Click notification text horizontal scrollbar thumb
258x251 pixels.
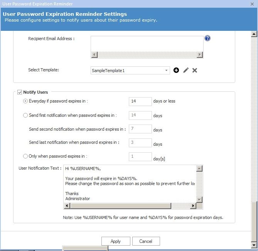click(x=120, y=206)
